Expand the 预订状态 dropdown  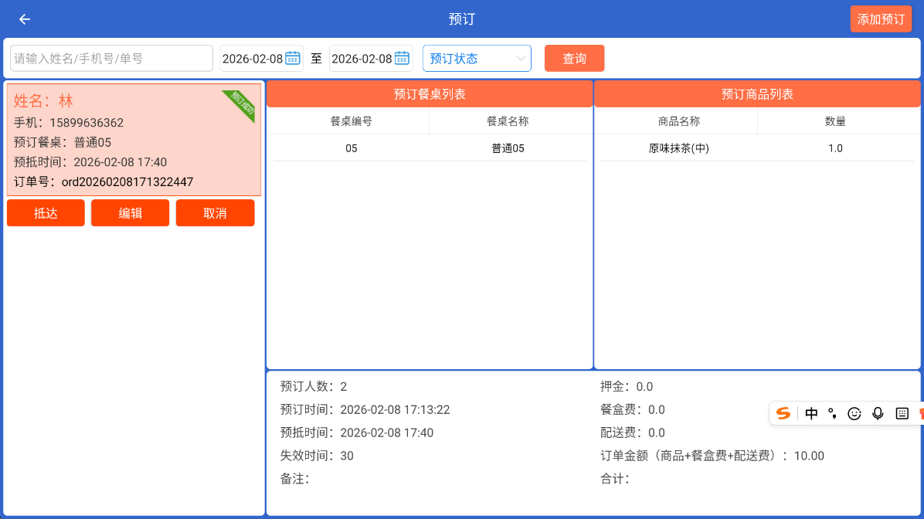coord(477,59)
